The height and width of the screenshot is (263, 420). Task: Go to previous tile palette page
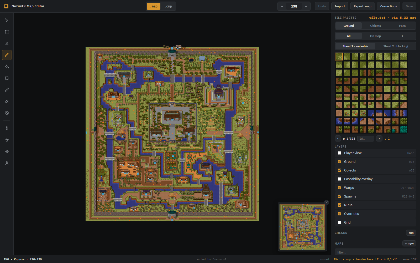coord(338,139)
